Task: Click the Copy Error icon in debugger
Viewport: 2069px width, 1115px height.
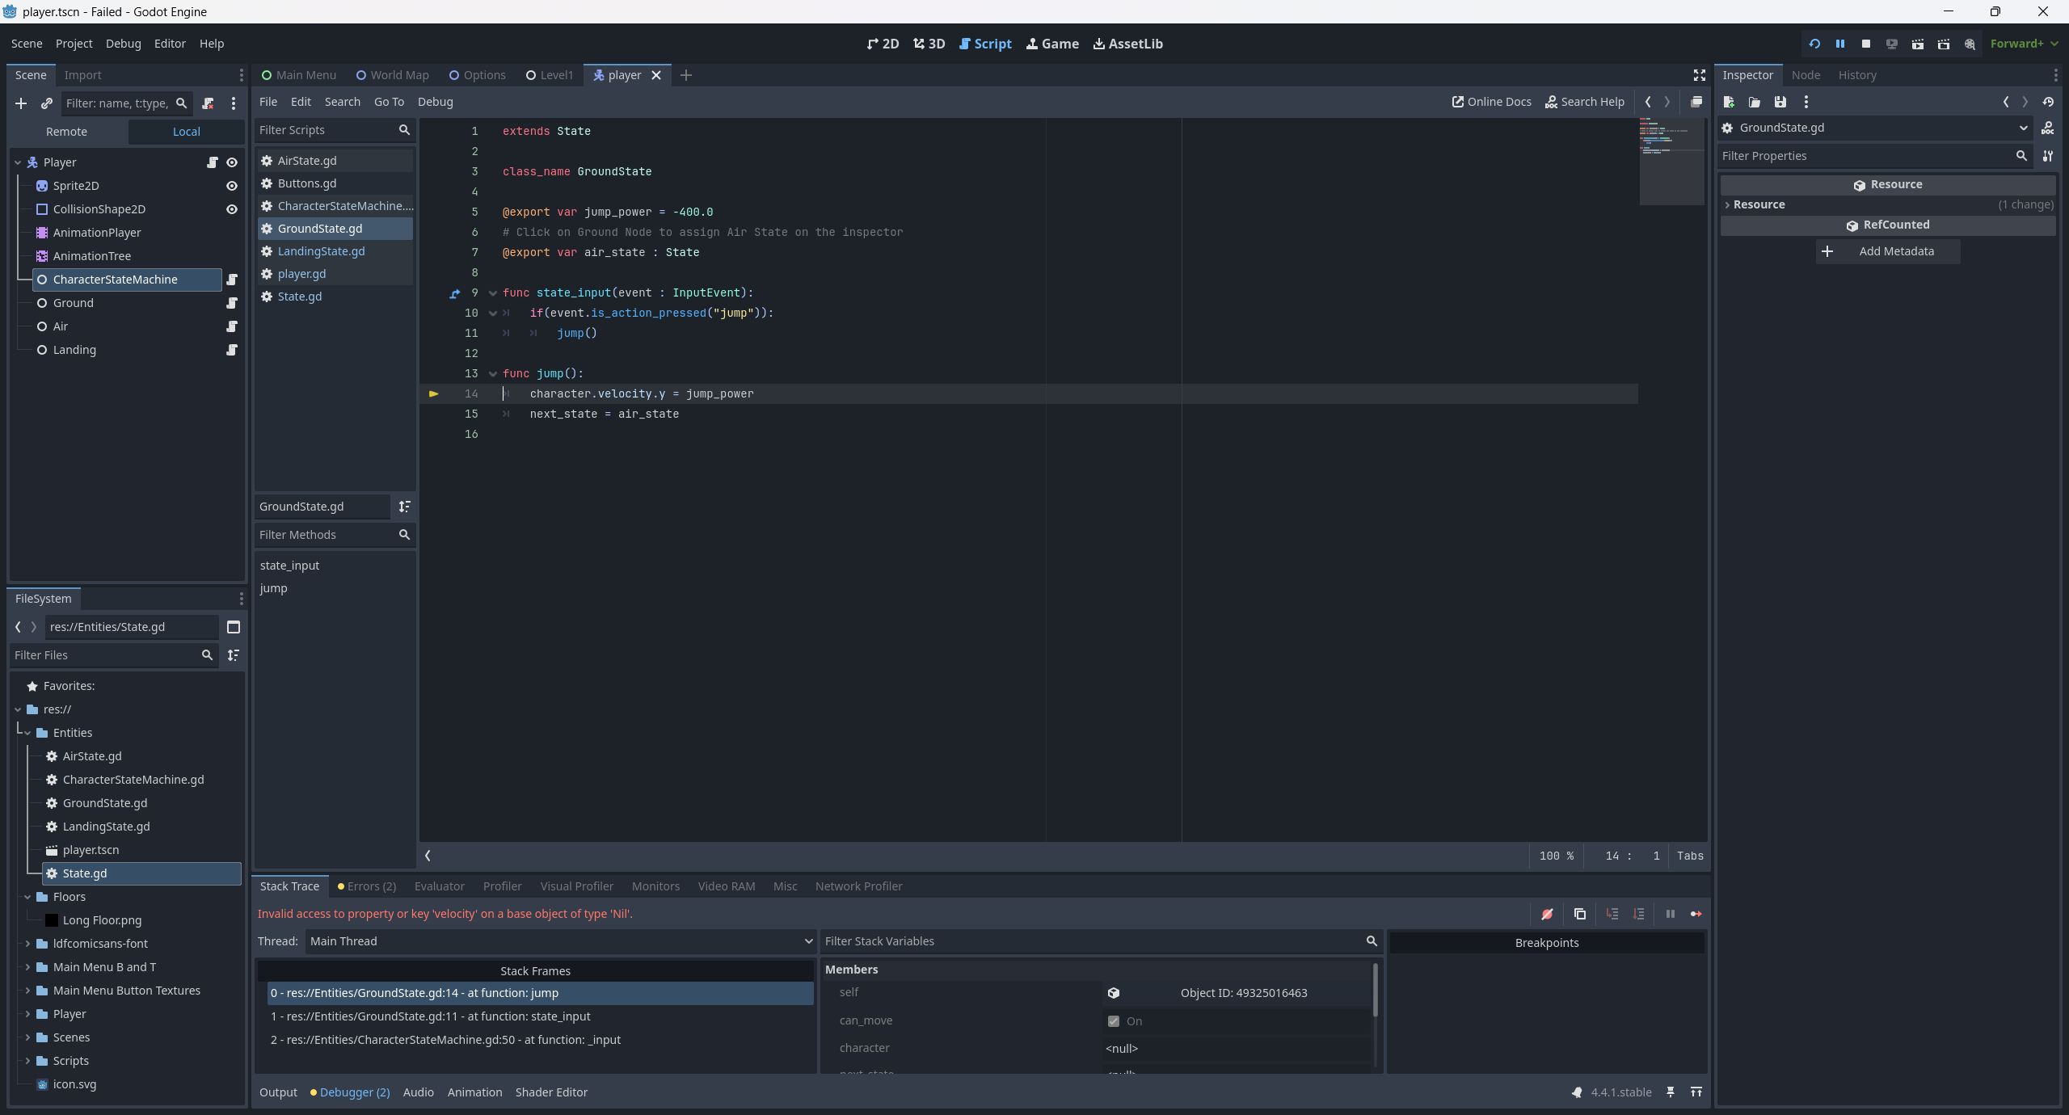Action: click(x=1579, y=914)
